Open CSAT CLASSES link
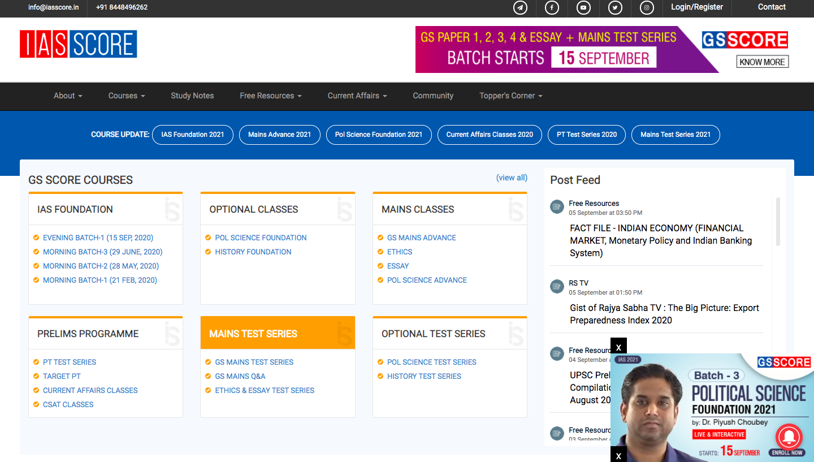Image resolution: width=814 pixels, height=462 pixels. (x=68, y=404)
